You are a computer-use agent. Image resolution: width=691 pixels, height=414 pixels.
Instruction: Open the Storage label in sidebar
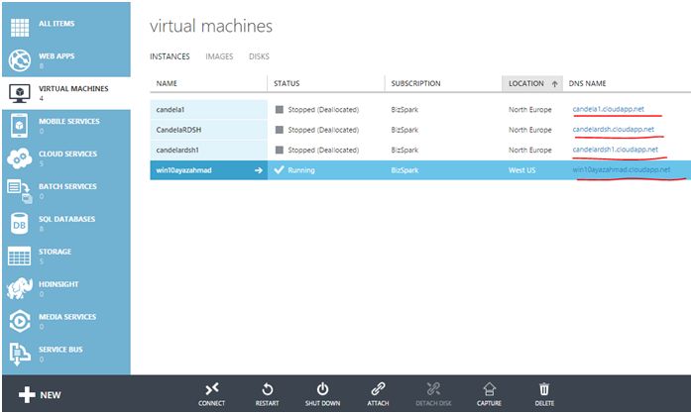coord(56,252)
